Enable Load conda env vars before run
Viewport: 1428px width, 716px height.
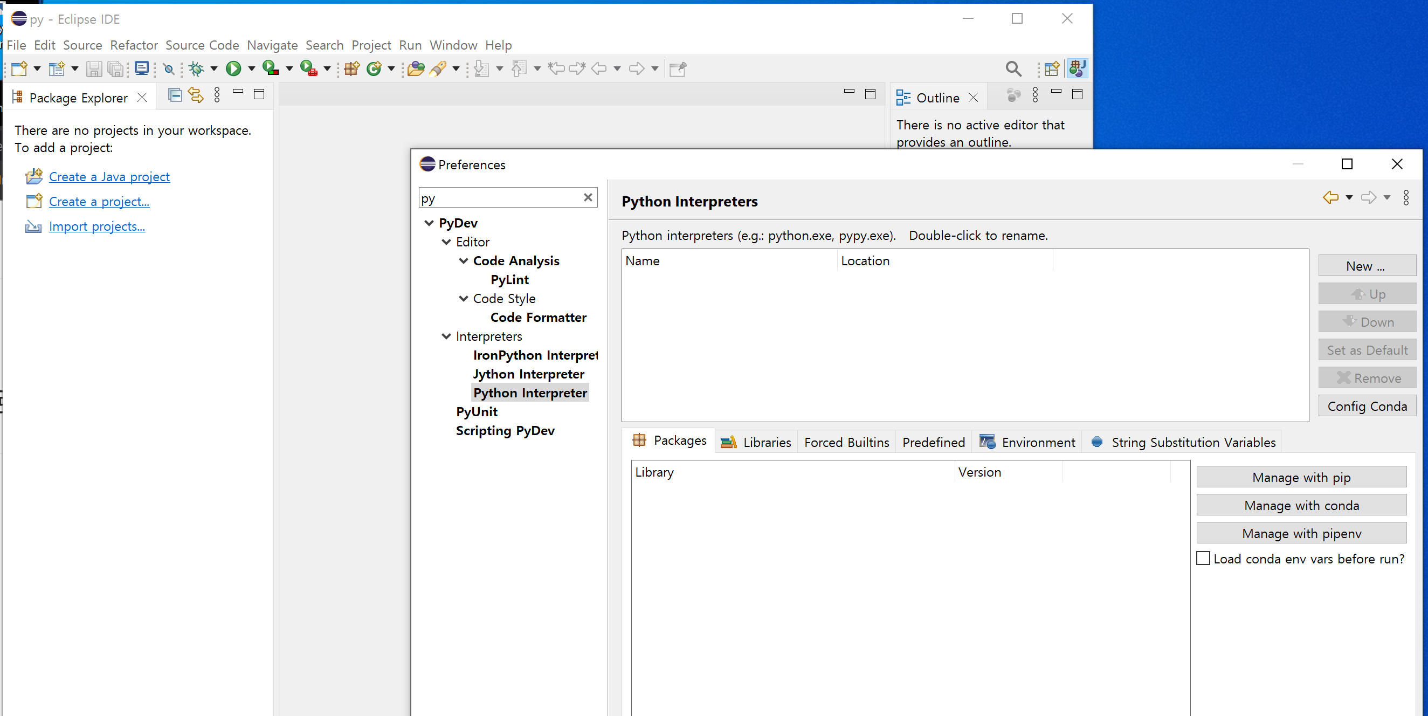(1203, 558)
